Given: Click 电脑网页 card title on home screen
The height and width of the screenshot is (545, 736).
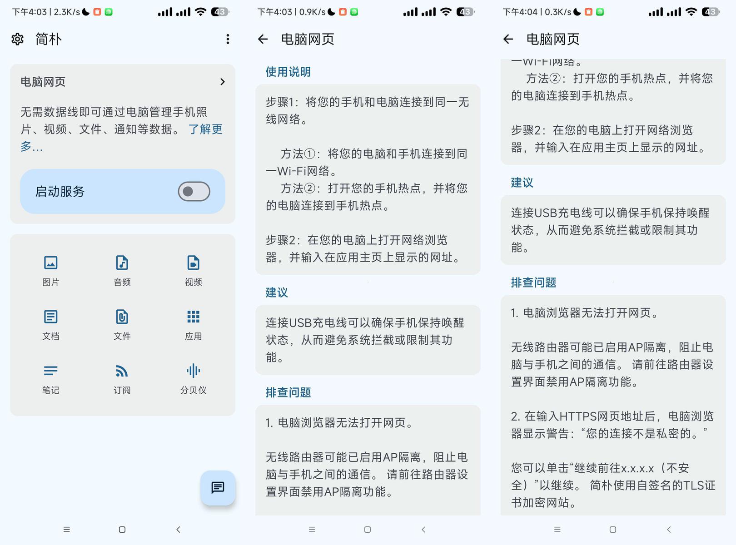Looking at the screenshot, I should [x=43, y=82].
